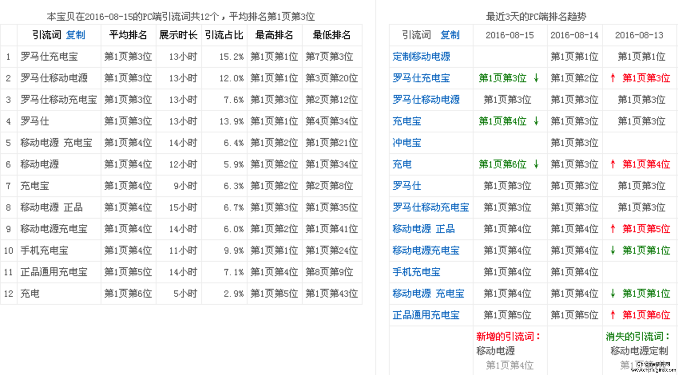The width and height of the screenshot is (678, 375).
Task: Click the 移动电源定制 disappeared keyword
Action: [639, 351]
